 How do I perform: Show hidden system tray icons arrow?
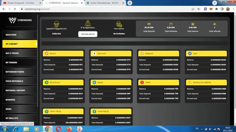click(202, 129)
